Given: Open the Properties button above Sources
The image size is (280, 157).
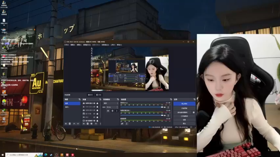Looking at the screenshot, I should pyautogui.click(x=91, y=95).
